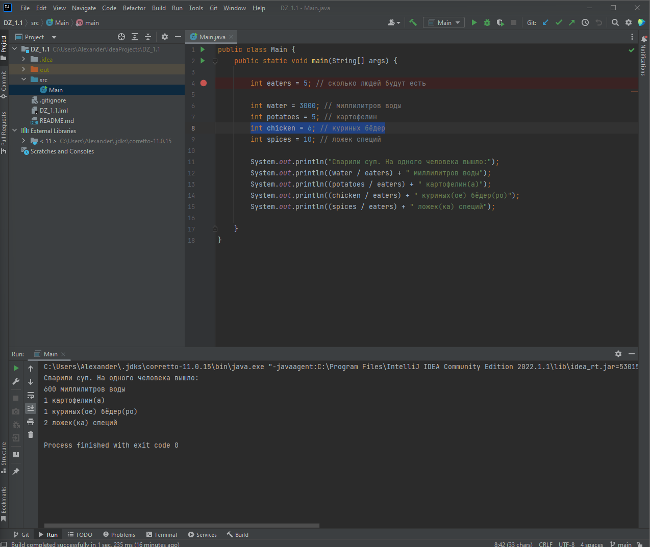
Task: Click UTF-8 encoding in status bar
Action: click(566, 544)
